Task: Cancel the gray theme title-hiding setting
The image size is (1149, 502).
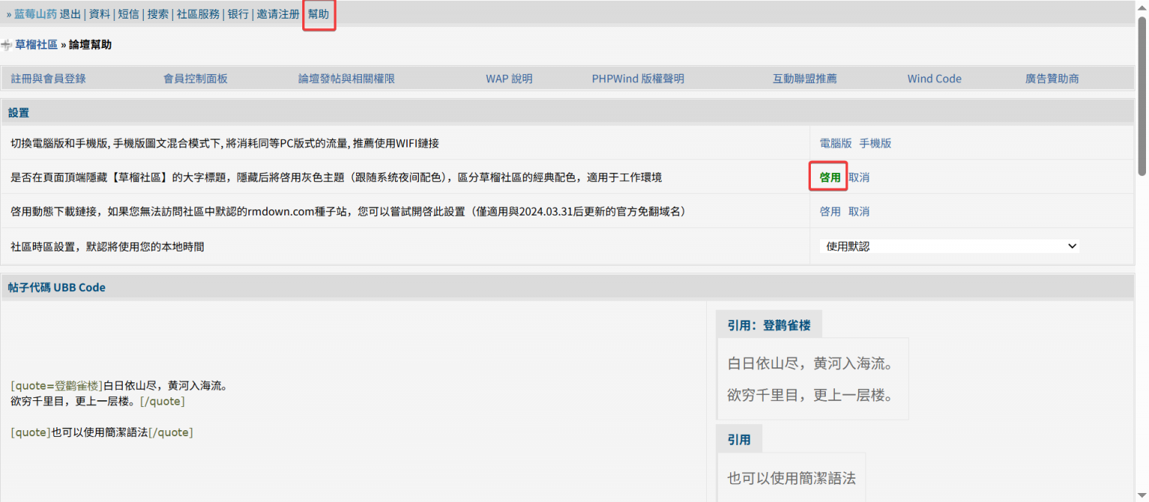Action: click(859, 177)
